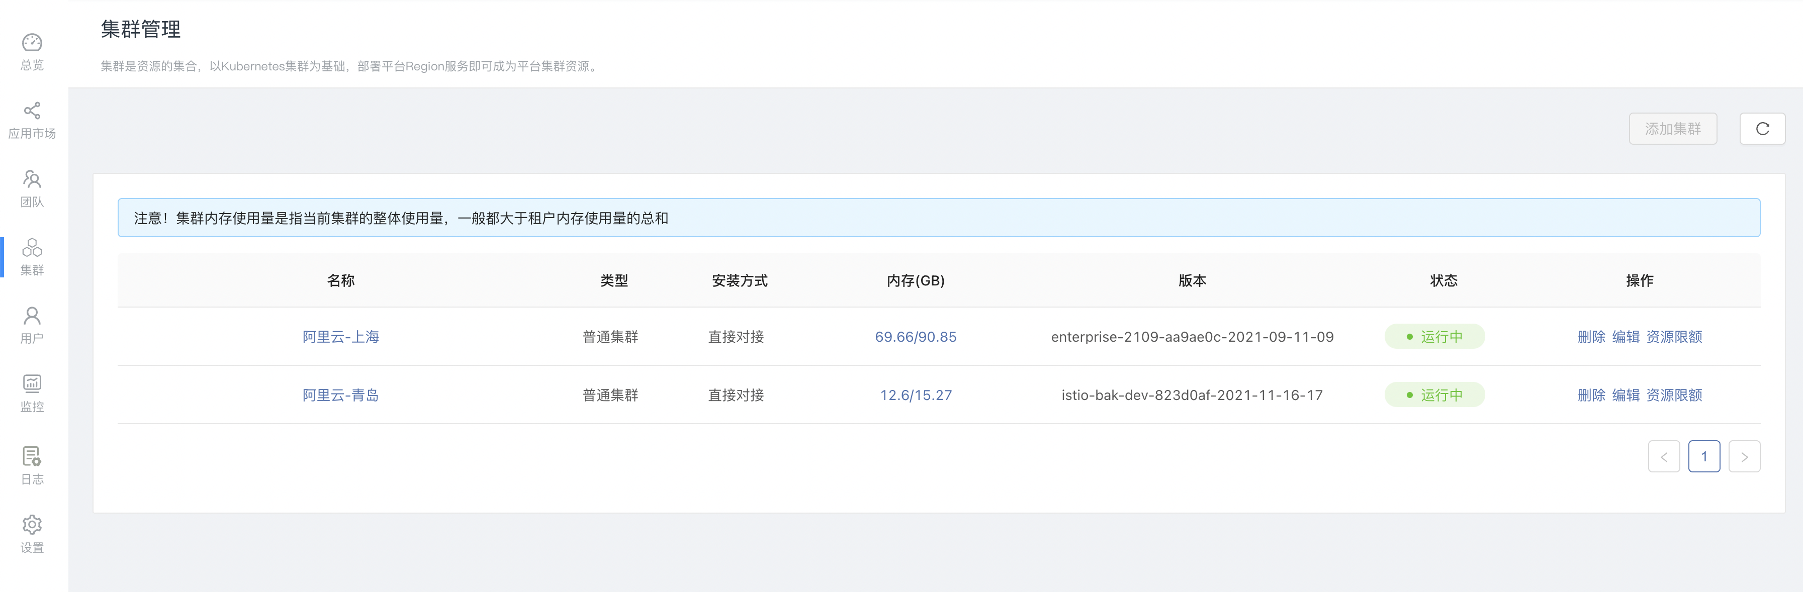Open the 应用市场 app market icon
This screenshot has height=592, width=1803.
tap(32, 111)
